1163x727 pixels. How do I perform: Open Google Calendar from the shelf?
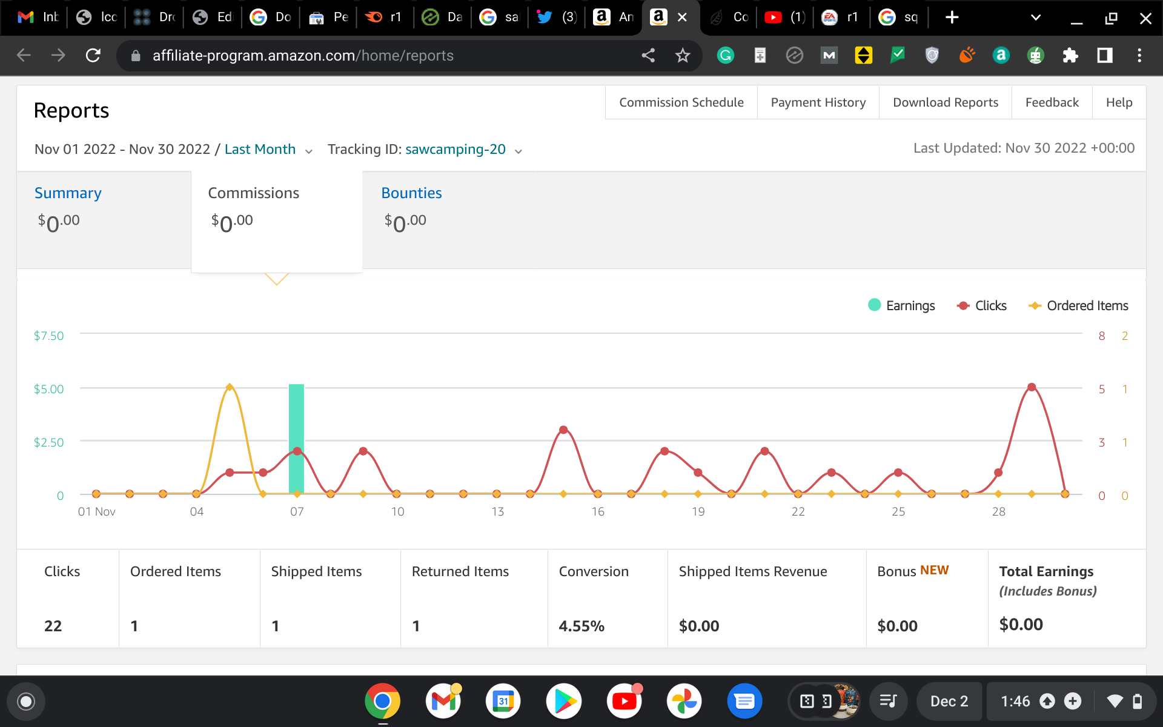pos(503,702)
